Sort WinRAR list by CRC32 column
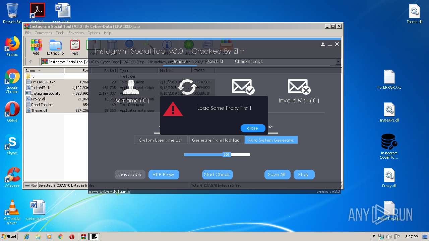Viewport: 429px width, 241px height. point(203,71)
